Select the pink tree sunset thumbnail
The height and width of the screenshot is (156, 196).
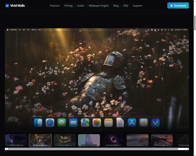162,140
